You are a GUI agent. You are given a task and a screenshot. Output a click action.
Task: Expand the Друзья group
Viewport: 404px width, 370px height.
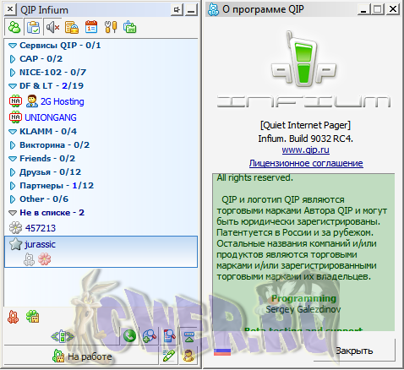[13, 172]
